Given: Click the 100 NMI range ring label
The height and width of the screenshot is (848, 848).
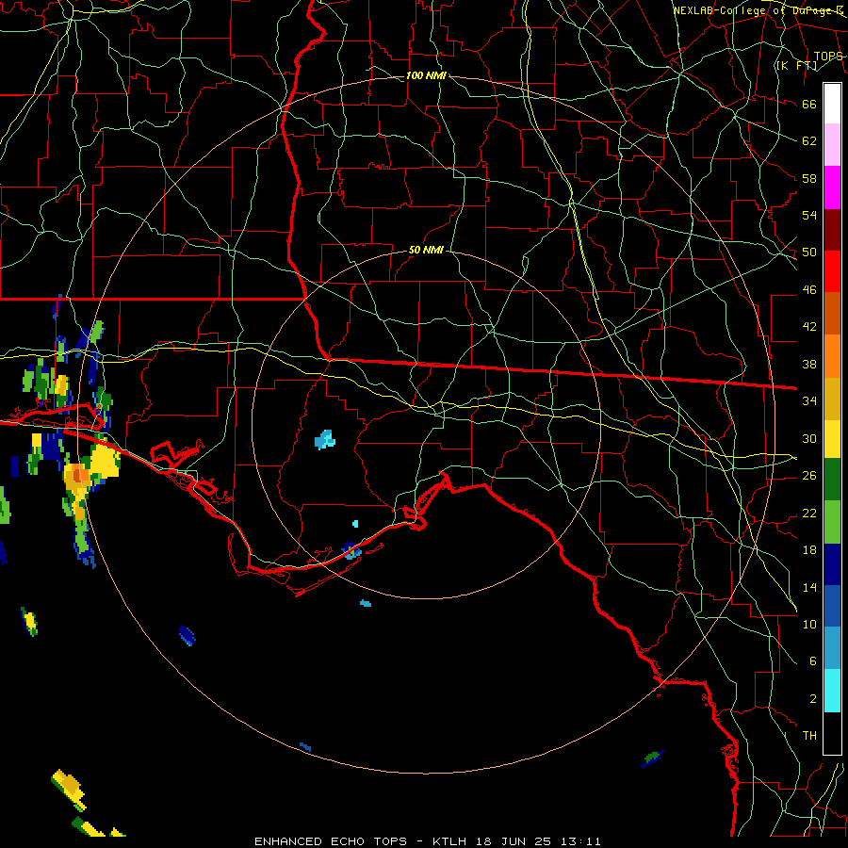Looking at the screenshot, I should pos(426,75).
